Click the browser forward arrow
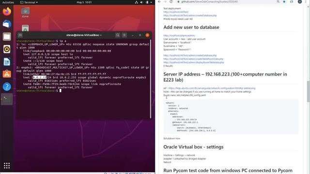310x174 pixels. tap(165, 2)
